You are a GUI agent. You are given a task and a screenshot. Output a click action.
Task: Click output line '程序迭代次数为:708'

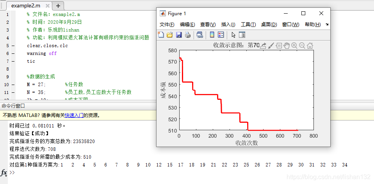click(x=32, y=149)
